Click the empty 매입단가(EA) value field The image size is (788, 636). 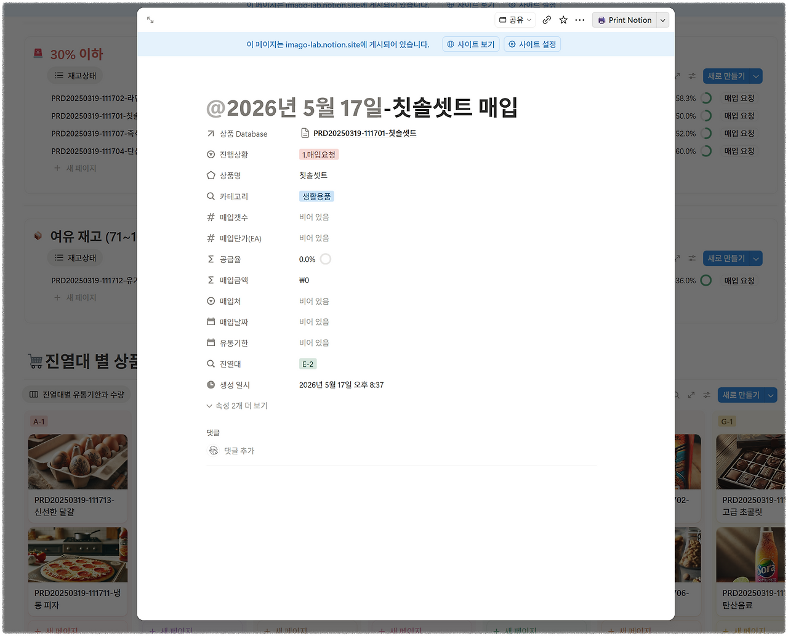tap(314, 238)
